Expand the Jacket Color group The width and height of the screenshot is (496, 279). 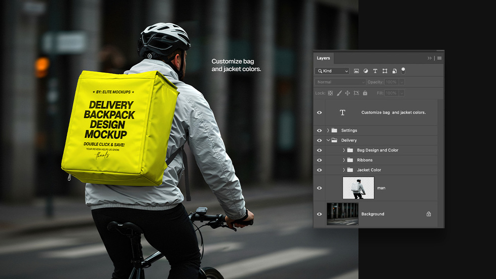click(344, 170)
